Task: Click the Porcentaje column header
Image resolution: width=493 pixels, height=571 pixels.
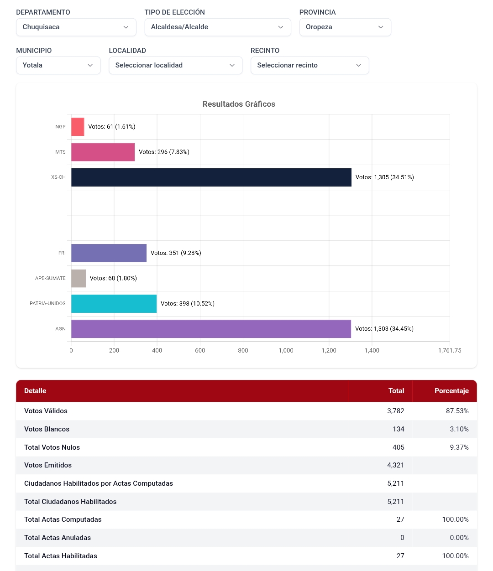Action: pyautogui.click(x=451, y=391)
